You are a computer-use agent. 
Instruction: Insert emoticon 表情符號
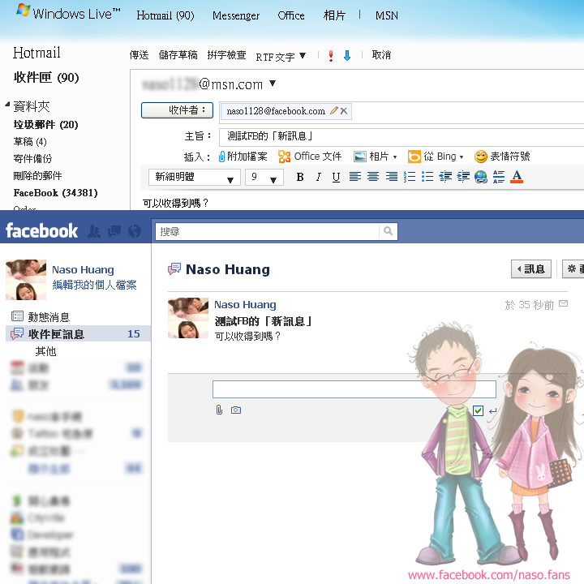(502, 157)
